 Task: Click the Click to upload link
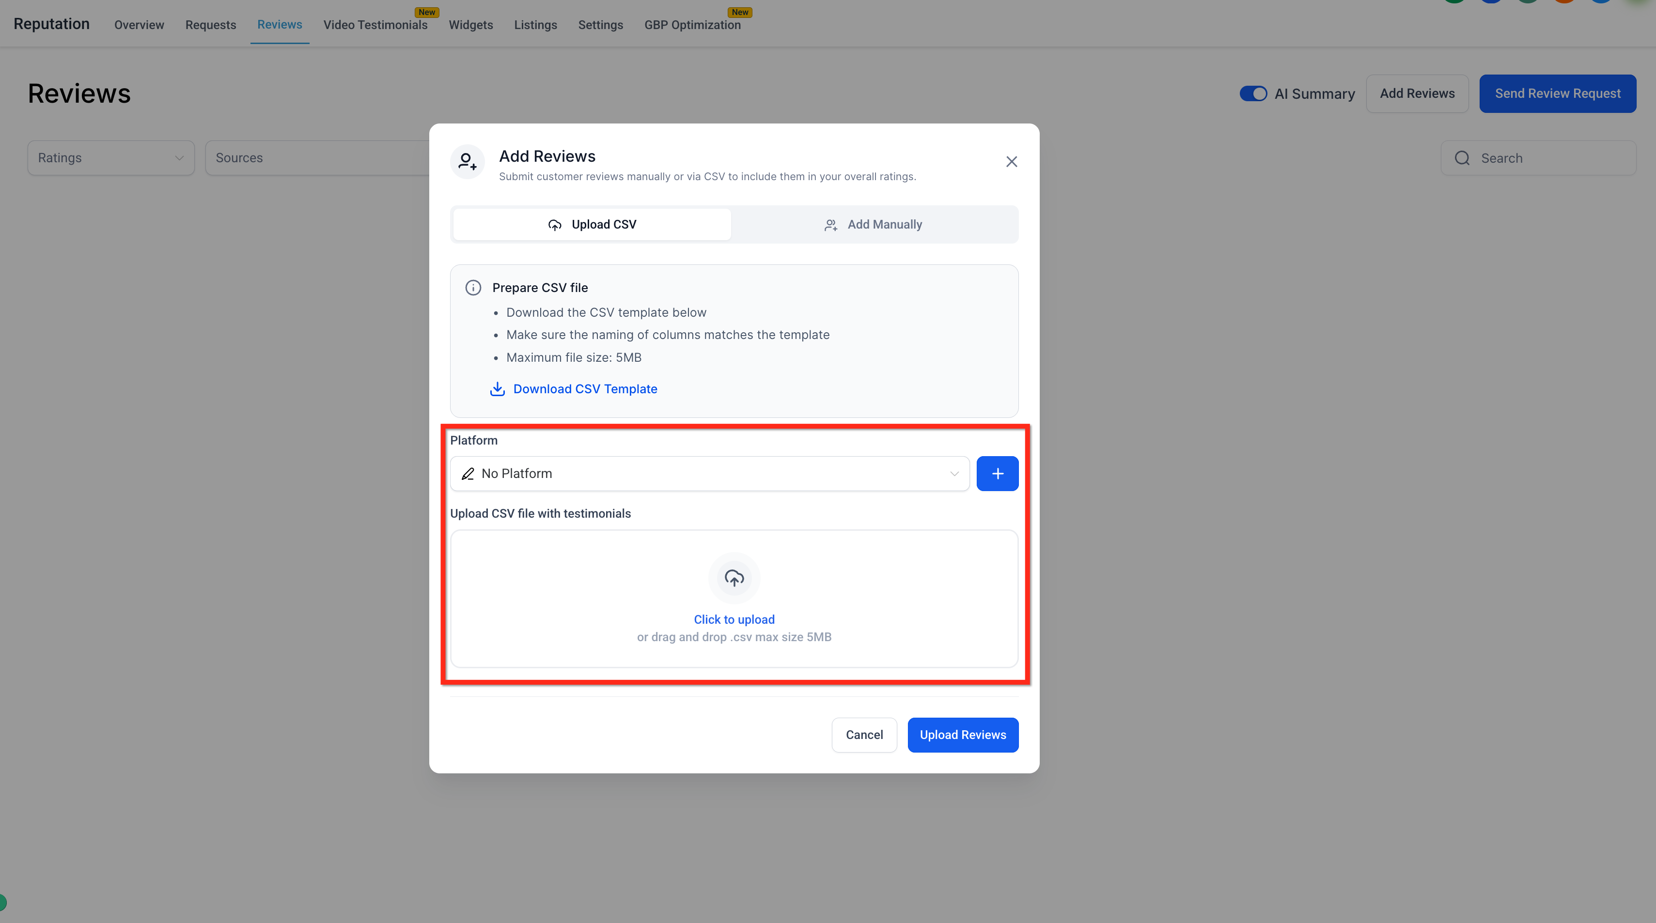point(734,620)
